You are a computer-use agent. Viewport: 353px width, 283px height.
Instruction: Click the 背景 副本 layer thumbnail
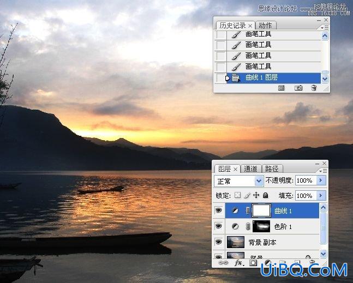tap(236, 242)
